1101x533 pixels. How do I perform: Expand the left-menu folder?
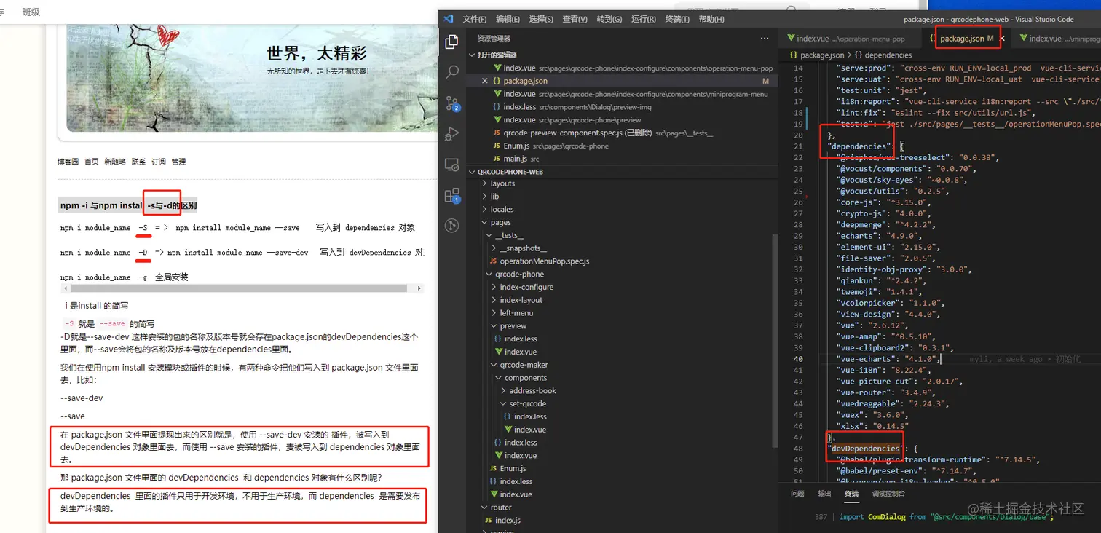[x=516, y=313]
